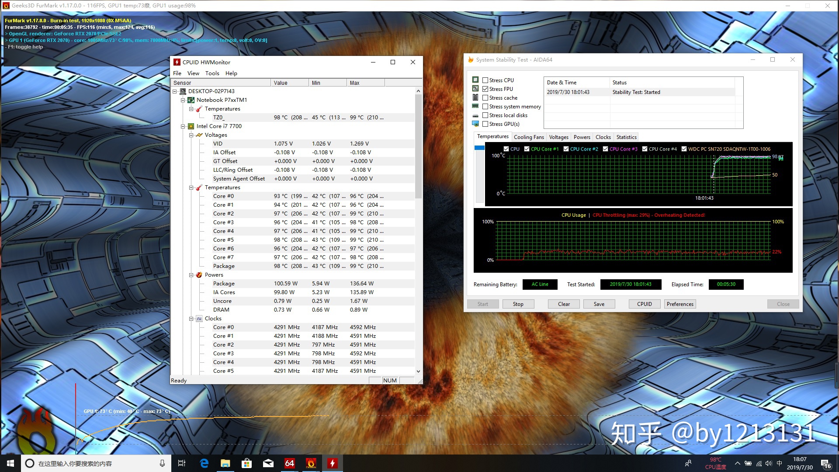Image resolution: width=839 pixels, height=472 pixels.
Task: Enable Stress system memory checkbox
Action: (x=485, y=107)
